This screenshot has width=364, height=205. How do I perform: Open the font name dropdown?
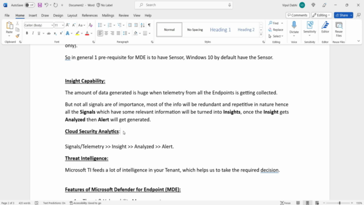pyautogui.click(x=52, y=25)
